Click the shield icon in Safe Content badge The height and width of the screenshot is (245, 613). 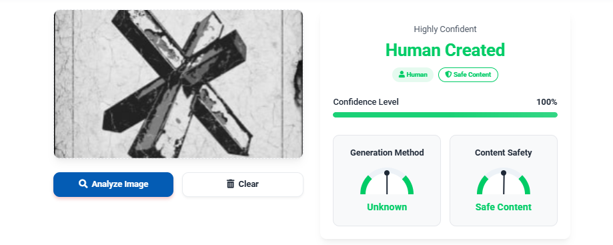[448, 74]
